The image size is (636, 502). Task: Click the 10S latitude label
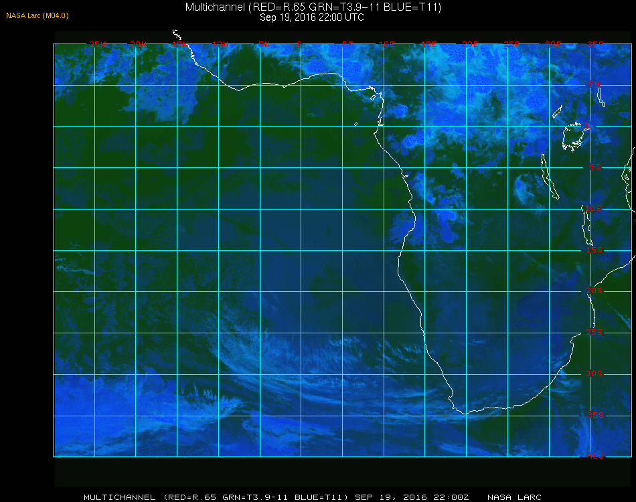click(x=593, y=208)
